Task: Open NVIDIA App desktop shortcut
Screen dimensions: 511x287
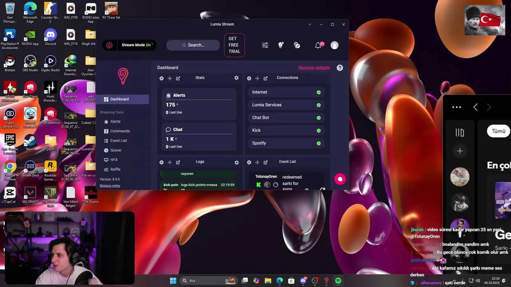Action: [30, 37]
